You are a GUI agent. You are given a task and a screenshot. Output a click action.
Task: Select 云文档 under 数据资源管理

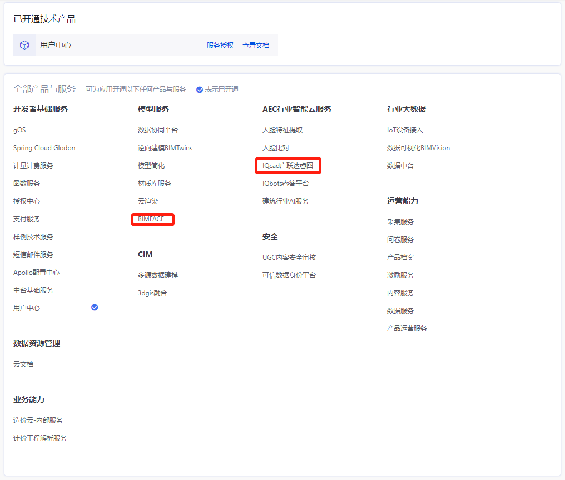[x=23, y=364]
